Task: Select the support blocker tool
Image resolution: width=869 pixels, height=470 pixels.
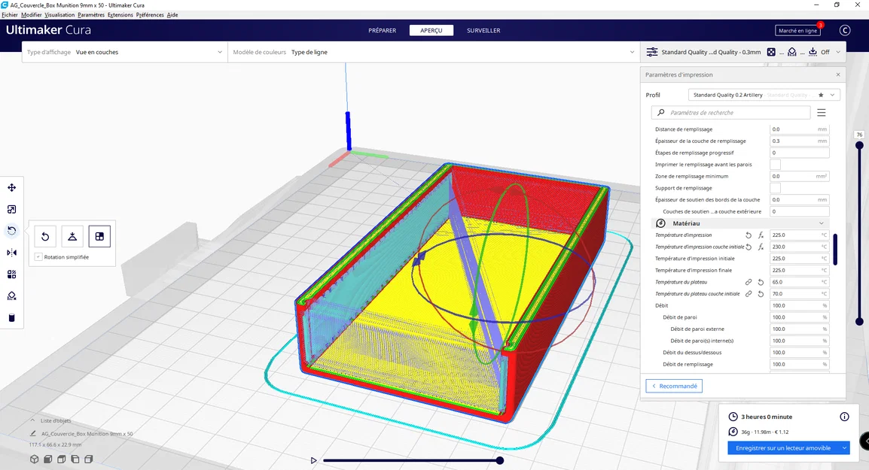Action: tap(11, 296)
